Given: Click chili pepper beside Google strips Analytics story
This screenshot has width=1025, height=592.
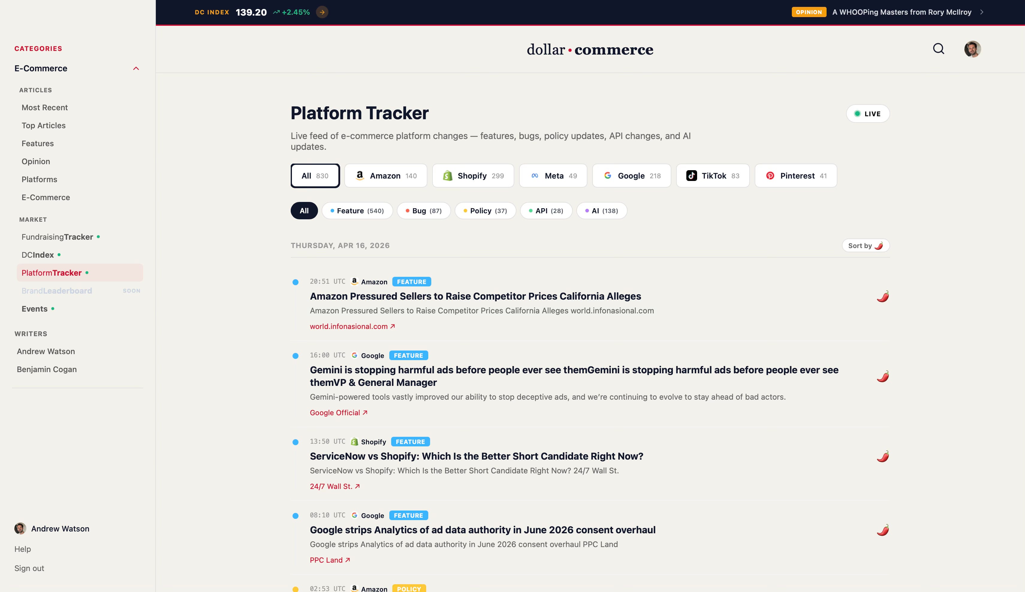Looking at the screenshot, I should [883, 530].
